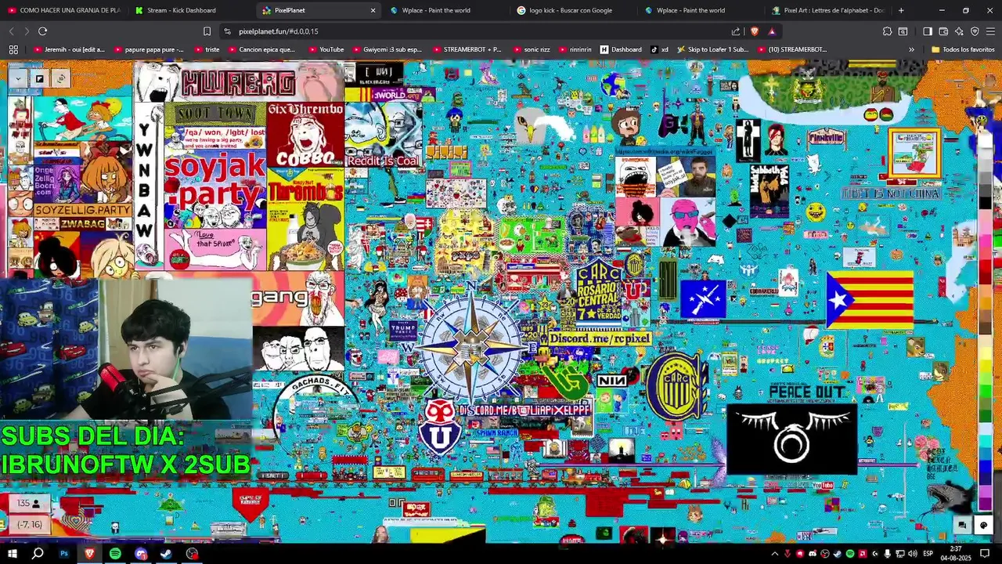Share this page via the share icon
The image size is (1002, 564).
[x=736, y=31]
